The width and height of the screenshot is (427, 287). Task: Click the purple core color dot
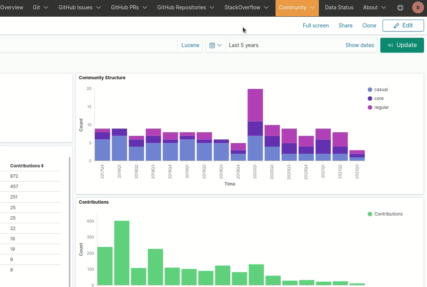tap(370, 98)
